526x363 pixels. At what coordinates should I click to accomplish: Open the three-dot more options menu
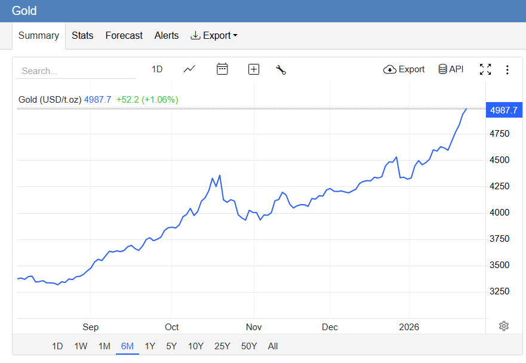click(507, 69)
